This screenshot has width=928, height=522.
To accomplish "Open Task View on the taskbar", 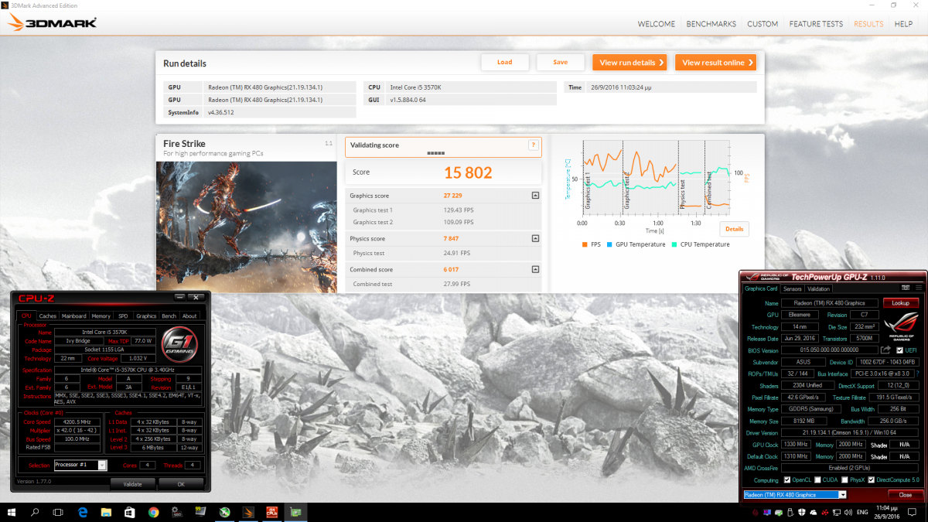I will pyautogui.click(x=58, y=512).
